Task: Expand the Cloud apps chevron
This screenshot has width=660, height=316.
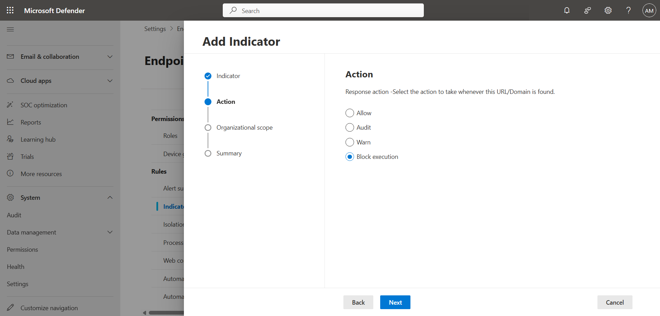Action: 110,81
